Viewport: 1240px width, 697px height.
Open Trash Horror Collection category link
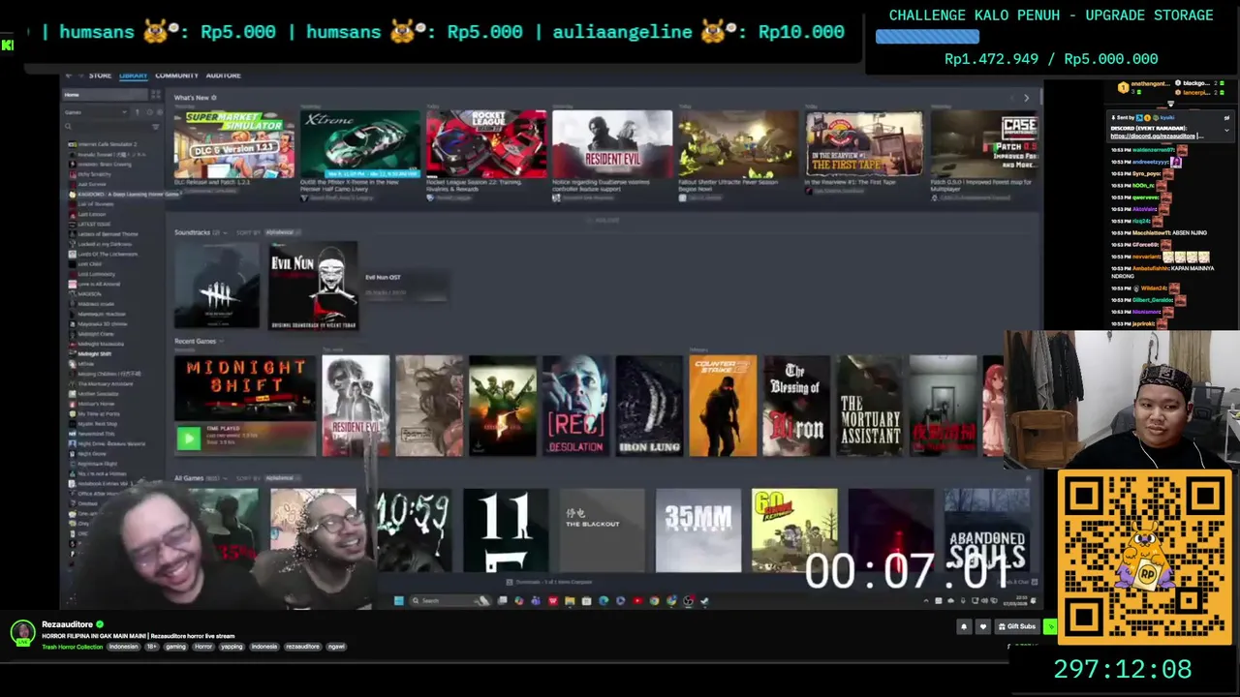click(73, 647)
